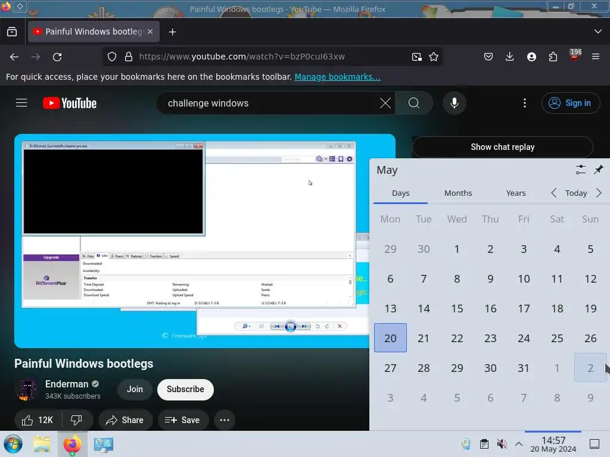
Task: Show site security lock info
Action: tap(129, 57)
